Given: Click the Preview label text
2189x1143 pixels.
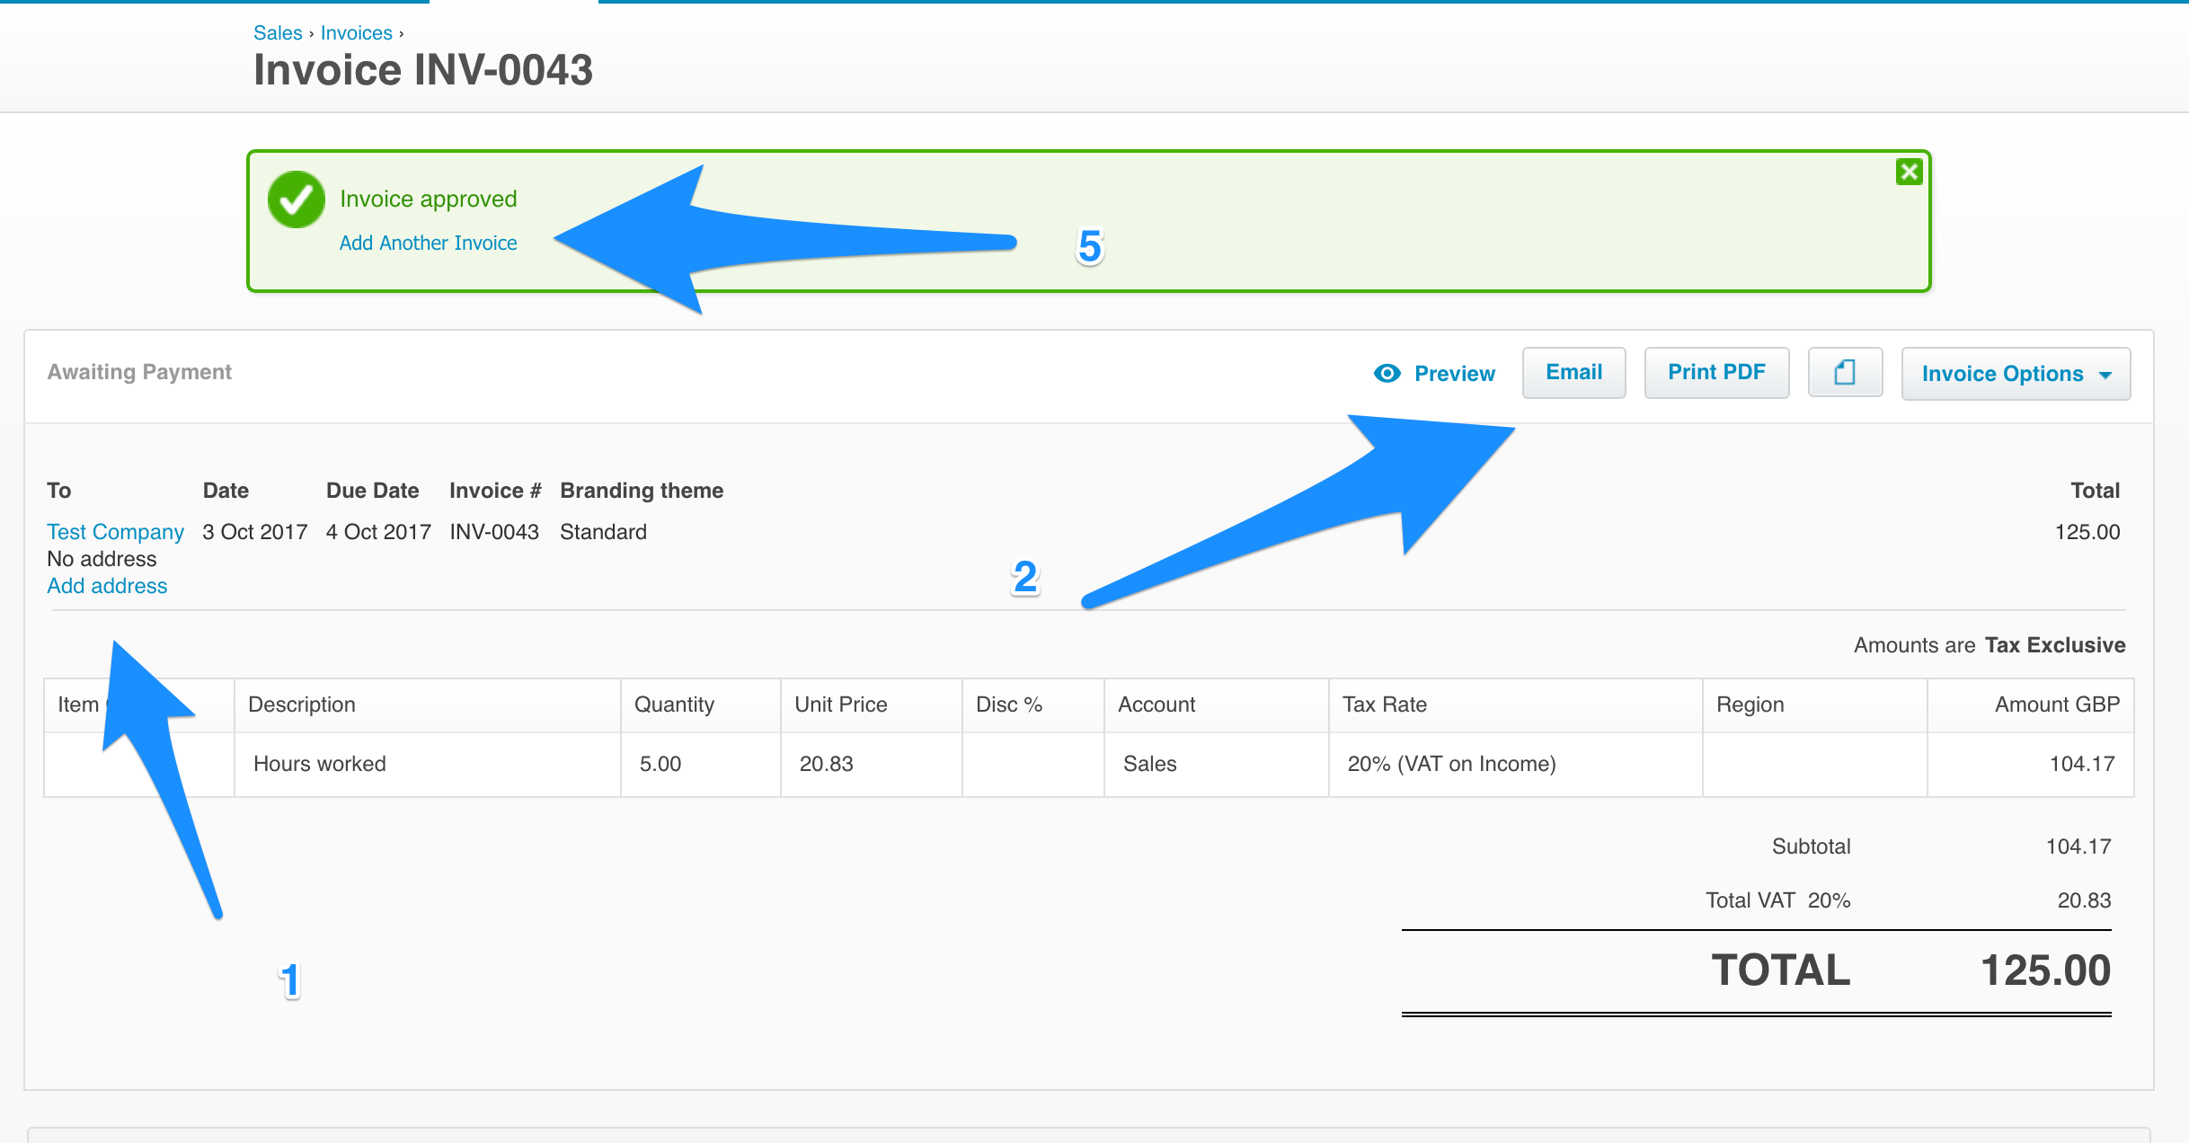Looking at the screenshot, I should coord(1454,373).
